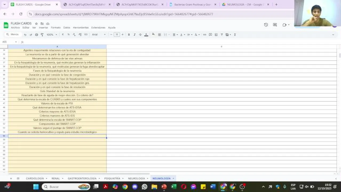
Task: Insert a comment from the toolbar
Action: (211, 35)
